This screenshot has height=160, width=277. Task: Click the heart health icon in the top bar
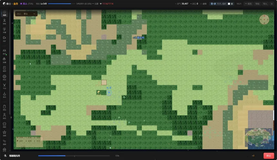click(x=101, y=4)
